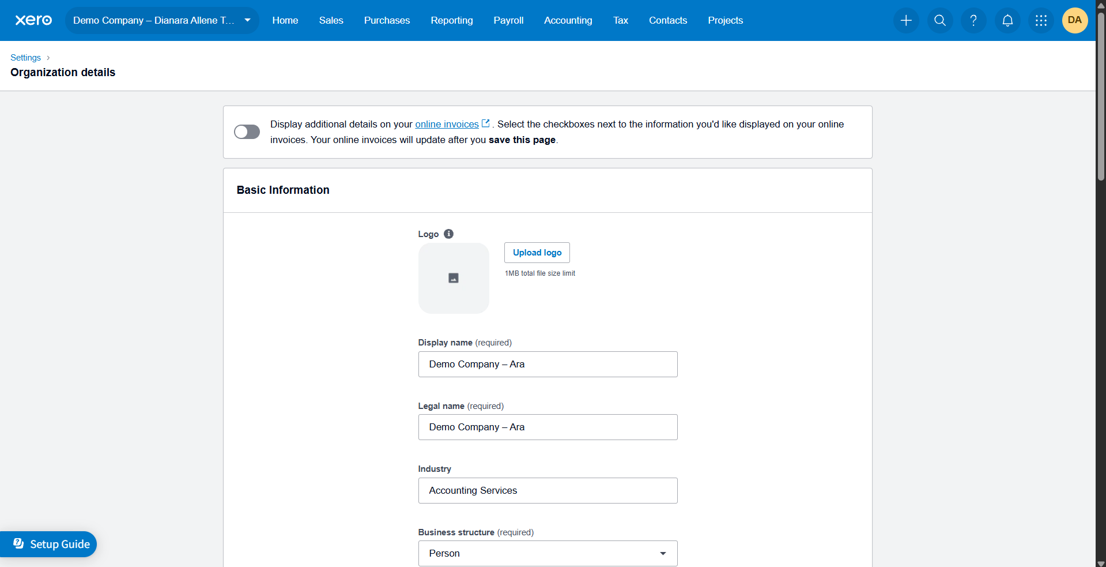Click the Upload logo button

pyautogui.click(x=537, y=253)
